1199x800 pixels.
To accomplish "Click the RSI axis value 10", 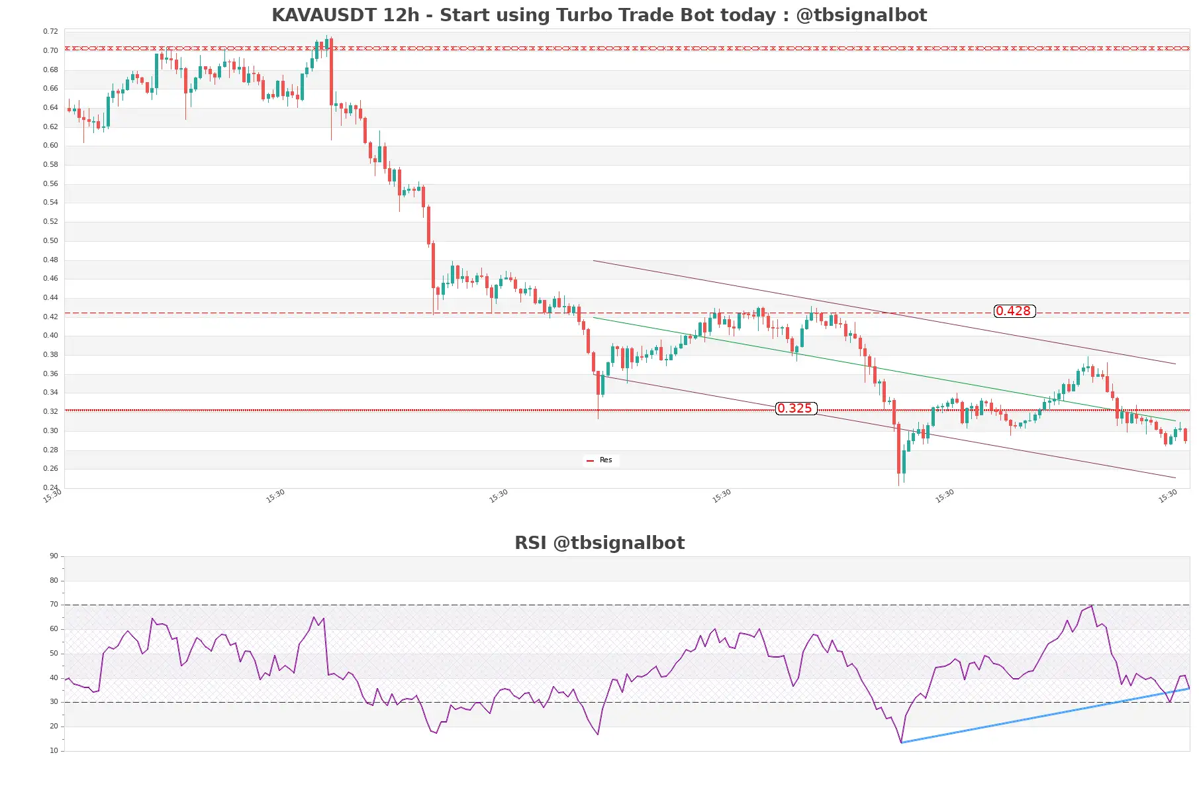I will tap(54, 750).
